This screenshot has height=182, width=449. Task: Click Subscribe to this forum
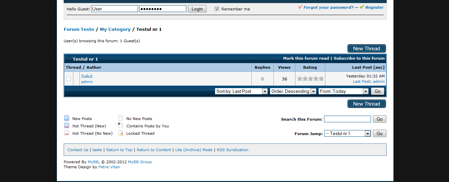coord(359,58)
